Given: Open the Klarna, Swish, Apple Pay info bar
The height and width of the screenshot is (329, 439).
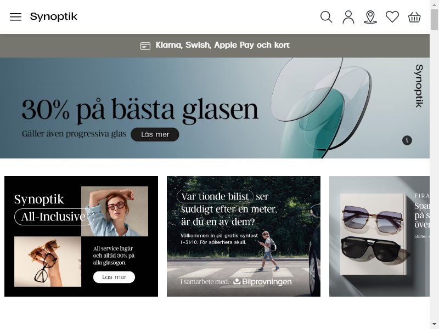Looking at the screenshot, I should click(x=215, y=46).
